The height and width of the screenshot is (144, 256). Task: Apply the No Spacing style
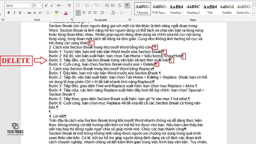click(x=160, y=9)
